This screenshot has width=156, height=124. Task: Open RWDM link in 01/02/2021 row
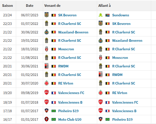[117, 75]
